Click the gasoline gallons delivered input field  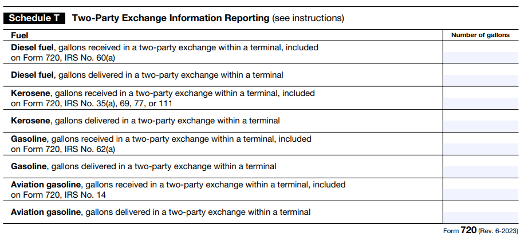click(480, 171)
